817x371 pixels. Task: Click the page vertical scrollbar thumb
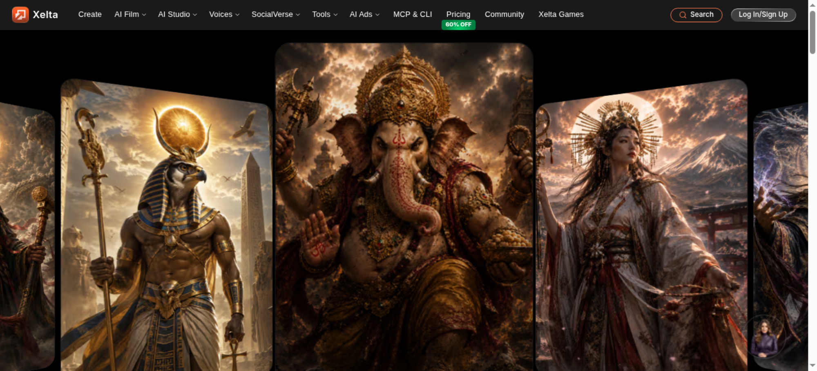click(x=813, y=32)
